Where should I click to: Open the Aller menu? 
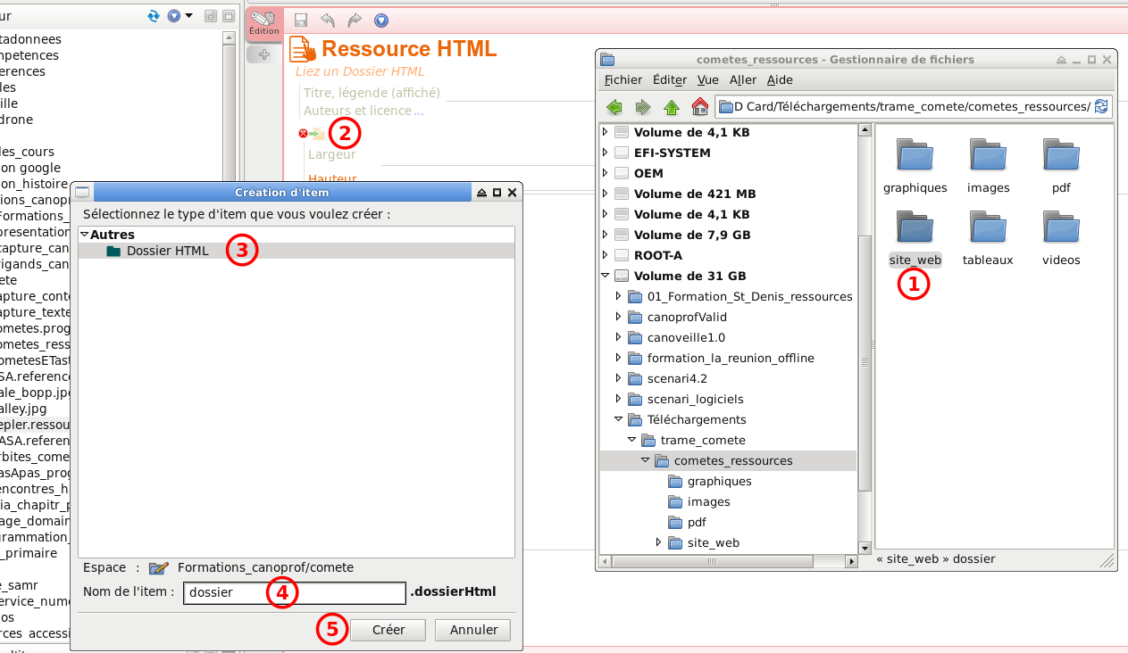[742, 79]
